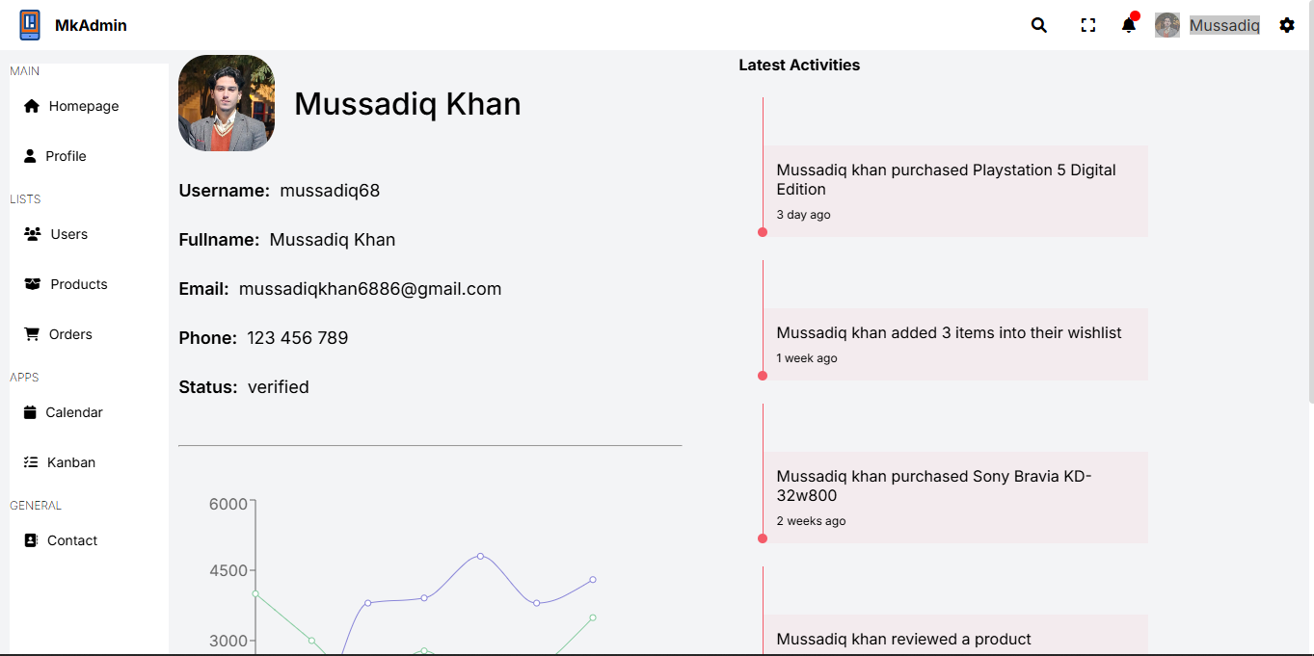Click the Sony Bravia purchase activity
Viewport: 1314px width, 656px height.
tap(955, 497)
